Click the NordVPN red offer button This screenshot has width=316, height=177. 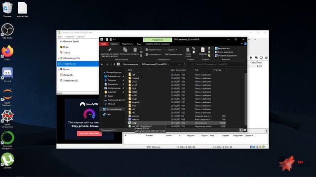pyautogui.click(x=89, y=133)
